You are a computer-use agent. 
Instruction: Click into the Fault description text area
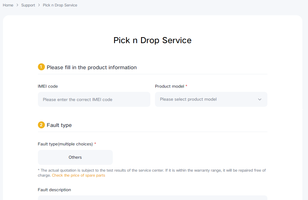(x=152, y=198)
